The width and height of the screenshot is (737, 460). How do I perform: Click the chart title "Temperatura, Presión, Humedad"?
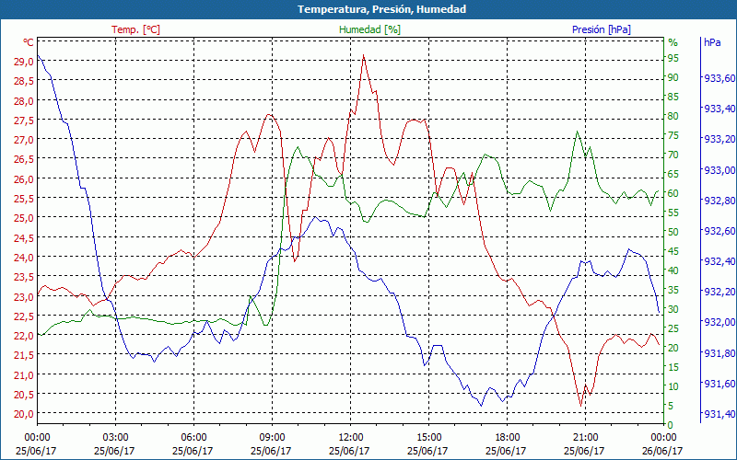coord(368,9)
